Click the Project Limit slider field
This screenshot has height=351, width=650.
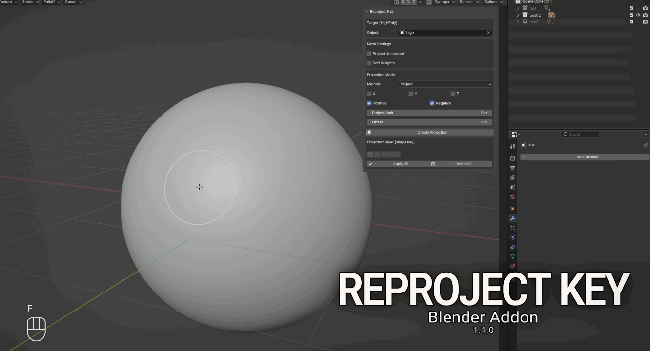pos(429,113)
